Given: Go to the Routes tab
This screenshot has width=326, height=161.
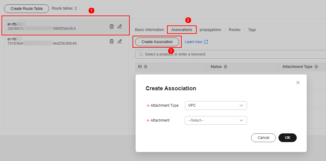Looking at the screenshot, I should 235,30.
